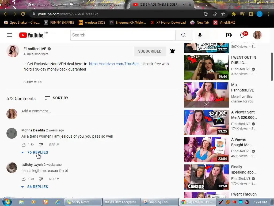
Task: Select the '(28) I MADE THEM BIGGER' tab
Action: tap(162, 5)
